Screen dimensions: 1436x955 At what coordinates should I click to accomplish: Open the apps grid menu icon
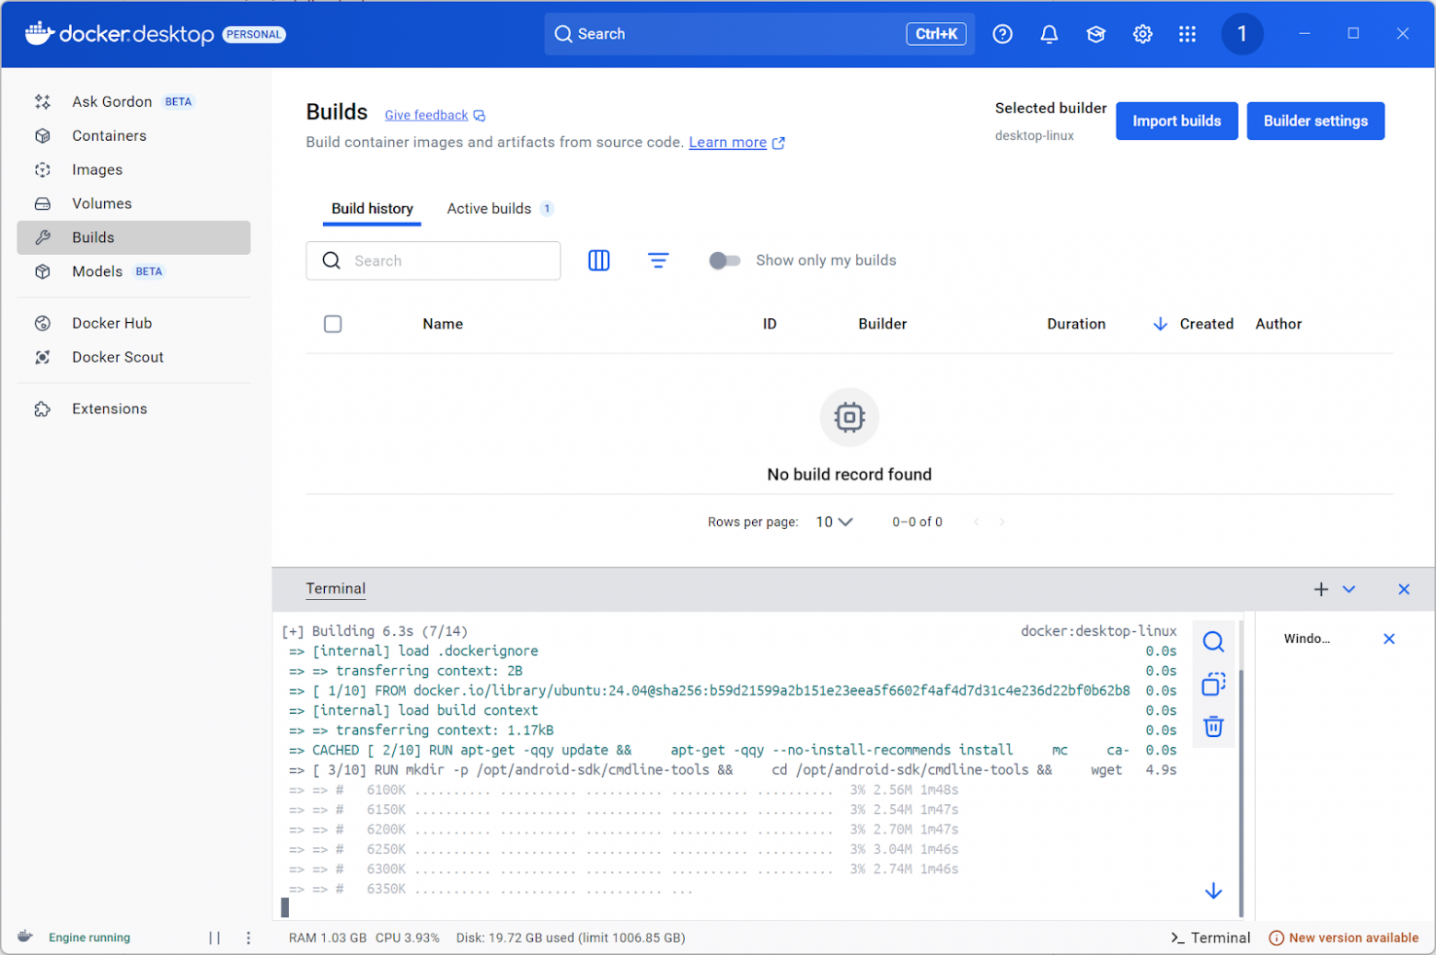[1187, 34]
